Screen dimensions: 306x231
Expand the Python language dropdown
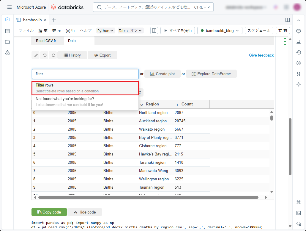pos(105,31)
